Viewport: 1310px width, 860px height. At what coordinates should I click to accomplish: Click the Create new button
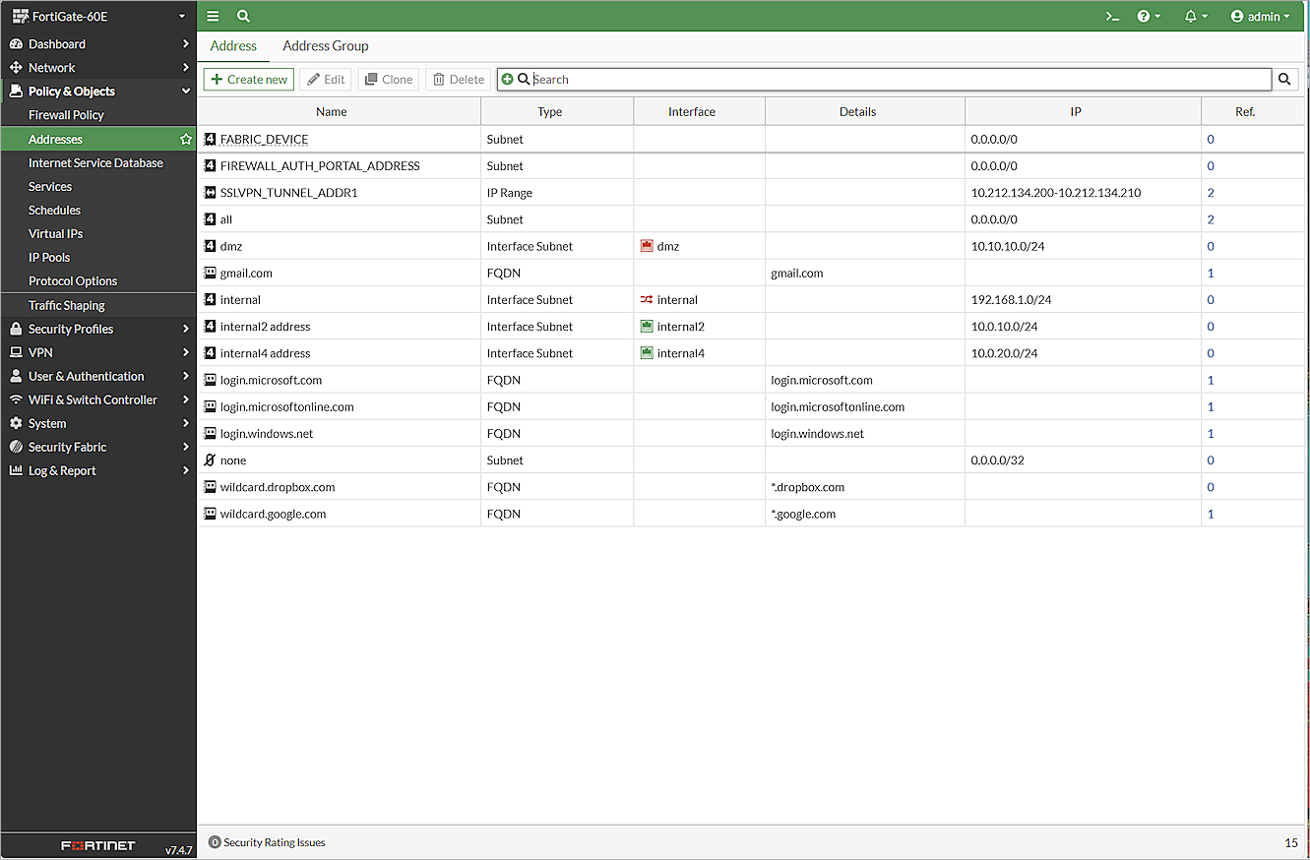[x=248, y=79]
